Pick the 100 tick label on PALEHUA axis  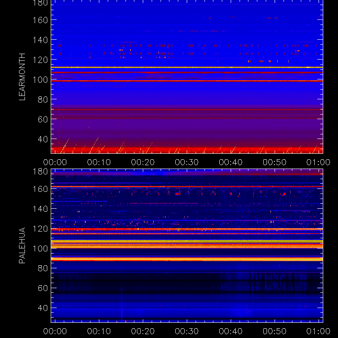(40, 248)
